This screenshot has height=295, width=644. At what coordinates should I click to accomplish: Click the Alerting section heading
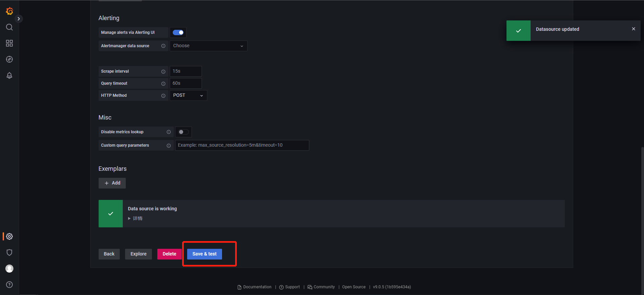(x=109, y=18)
